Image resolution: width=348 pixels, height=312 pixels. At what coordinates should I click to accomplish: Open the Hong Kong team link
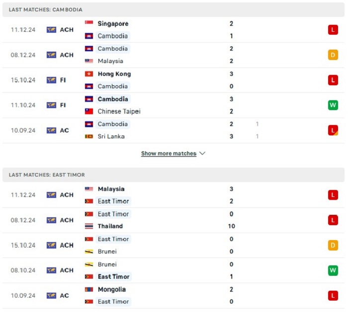coord(114,74)
